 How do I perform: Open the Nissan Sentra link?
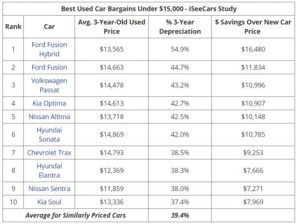pyautogui.click(x=49, y=188)
